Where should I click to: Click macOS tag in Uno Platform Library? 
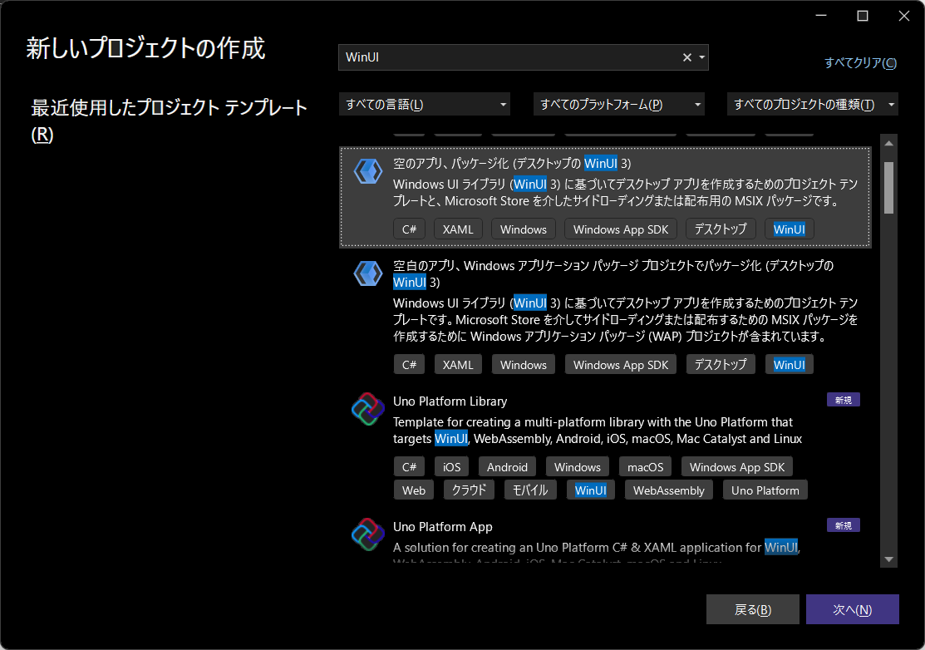[x=646, y=466]
